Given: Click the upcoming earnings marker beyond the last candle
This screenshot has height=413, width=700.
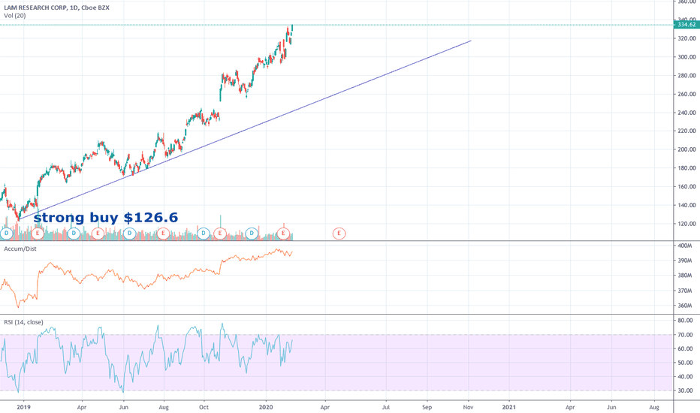Looking at the screenshot, I should [339, 233].
